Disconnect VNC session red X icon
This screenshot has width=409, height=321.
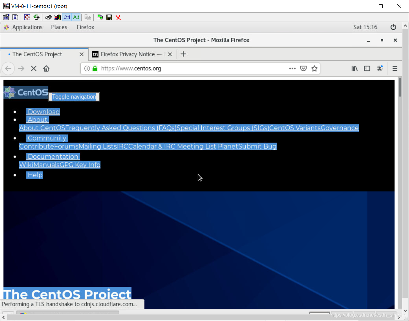click(118, 17)
